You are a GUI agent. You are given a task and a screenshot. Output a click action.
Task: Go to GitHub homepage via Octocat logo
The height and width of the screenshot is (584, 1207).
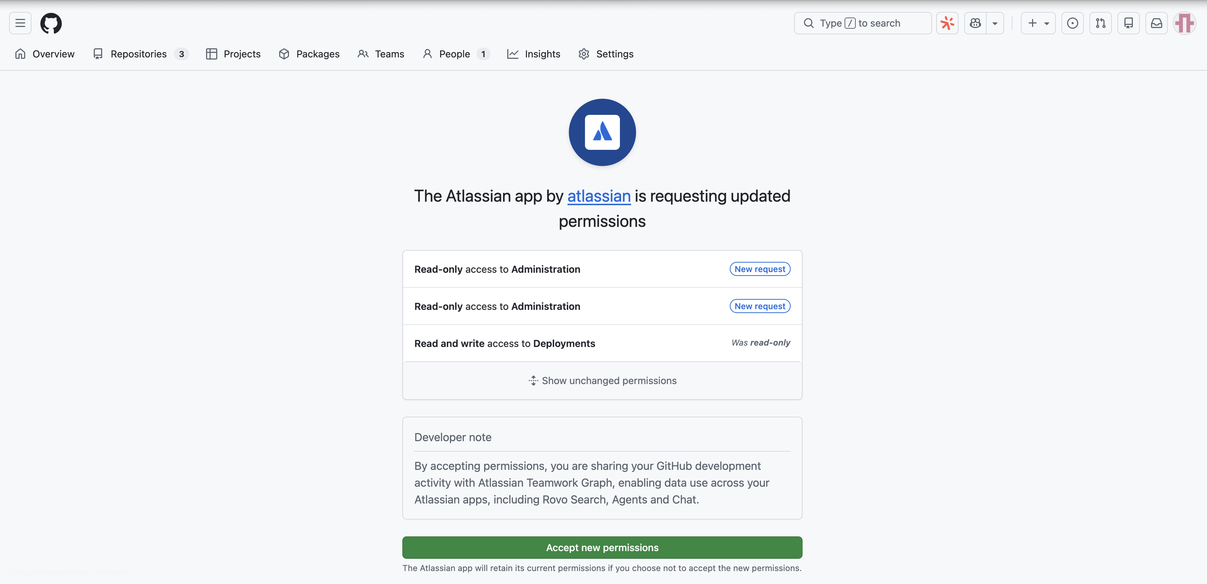(51, 23)
